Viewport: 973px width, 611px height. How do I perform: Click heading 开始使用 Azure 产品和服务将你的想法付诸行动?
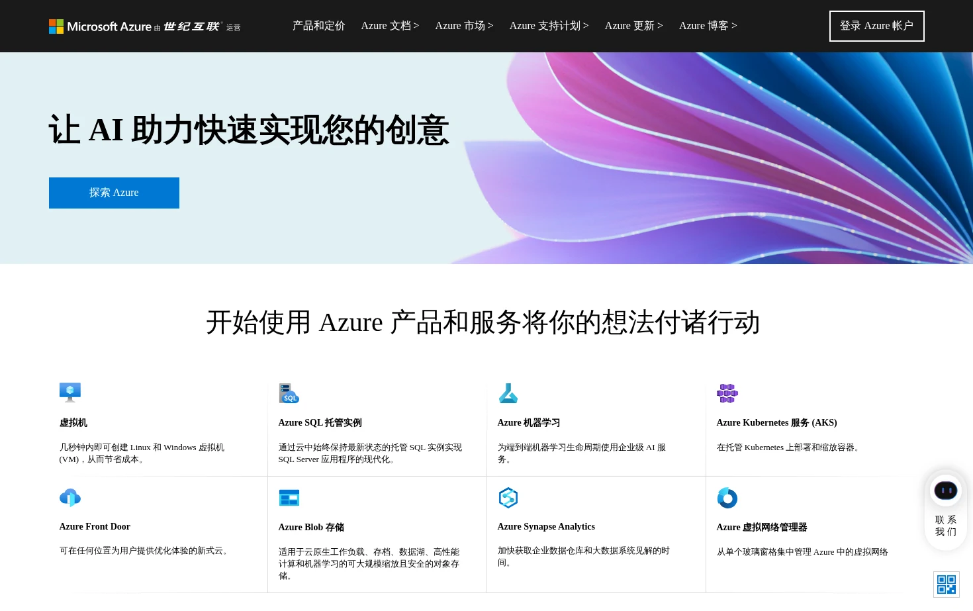coord(483,323)
